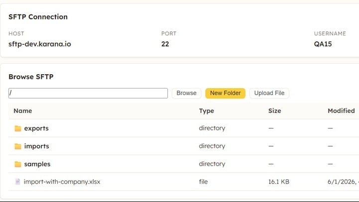Click the 6/1/2026 modified date
The image size is (359, 202).
[x=343, y=182]
